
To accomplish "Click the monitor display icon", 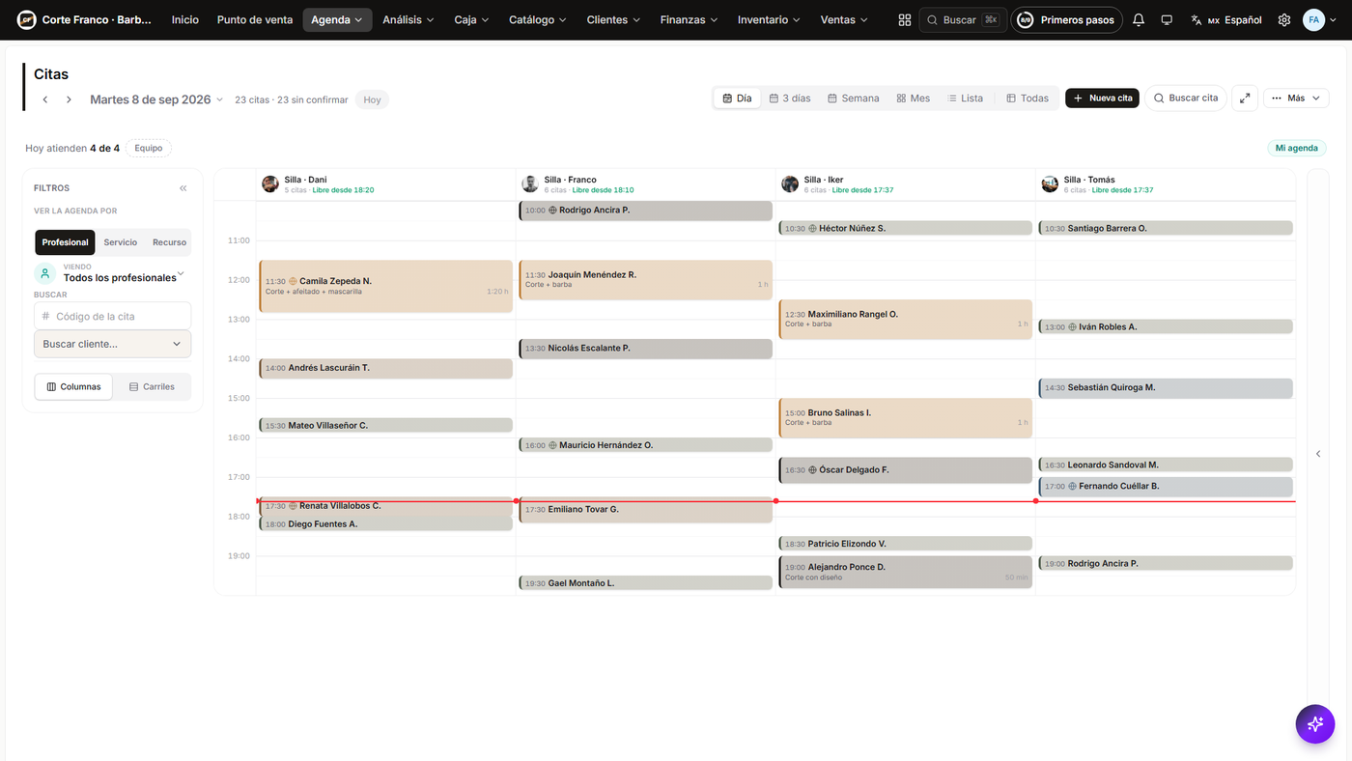I will click(1167, 19).
